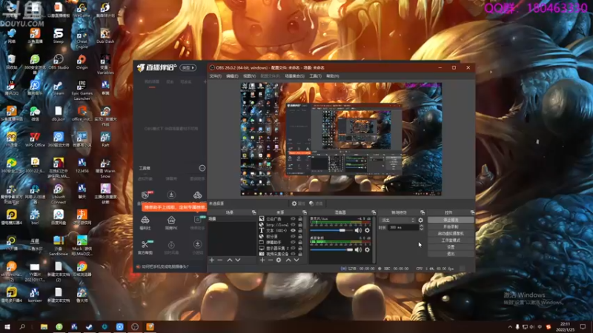593x333 pixels.
Task: Pop out the Sources dock panel icon
Action: (x=305, y=212)
